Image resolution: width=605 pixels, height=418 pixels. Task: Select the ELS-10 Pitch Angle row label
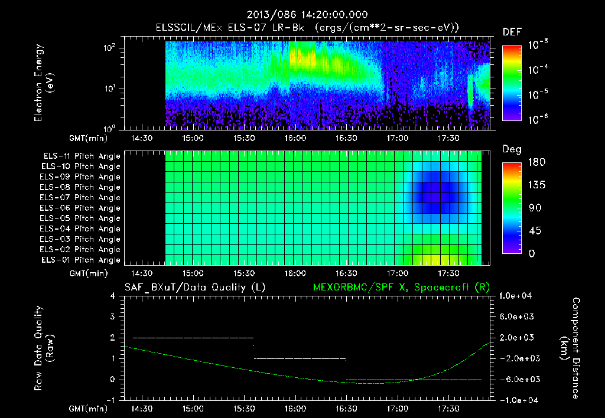click(81, 166)
